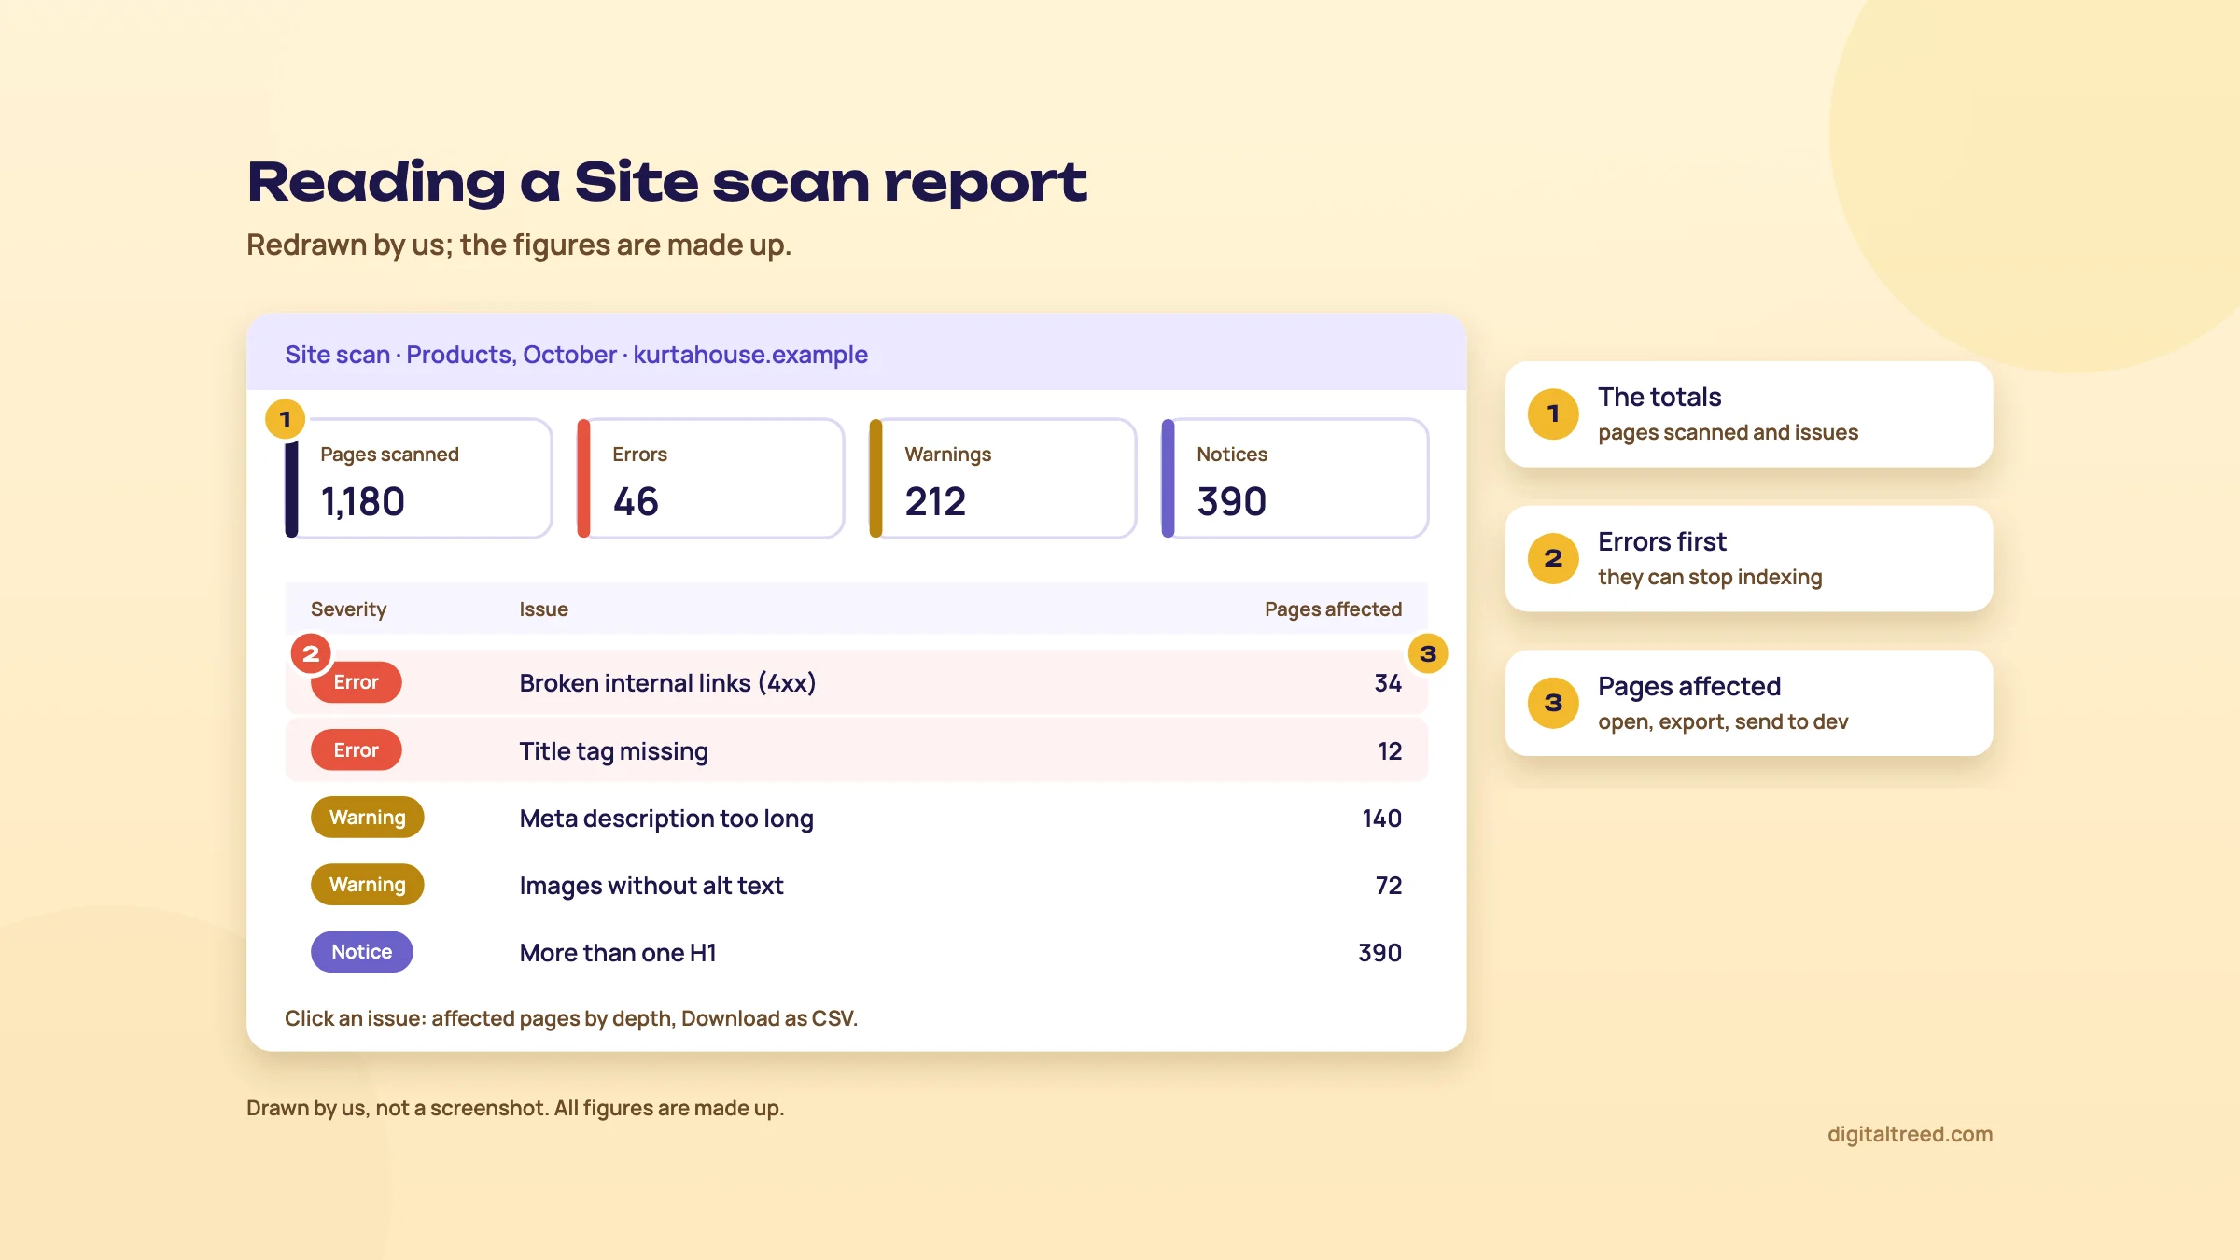Click the Error badge for Title tag missing
The width and height of the screenshot is (2240, 1260).
[356, 749]
